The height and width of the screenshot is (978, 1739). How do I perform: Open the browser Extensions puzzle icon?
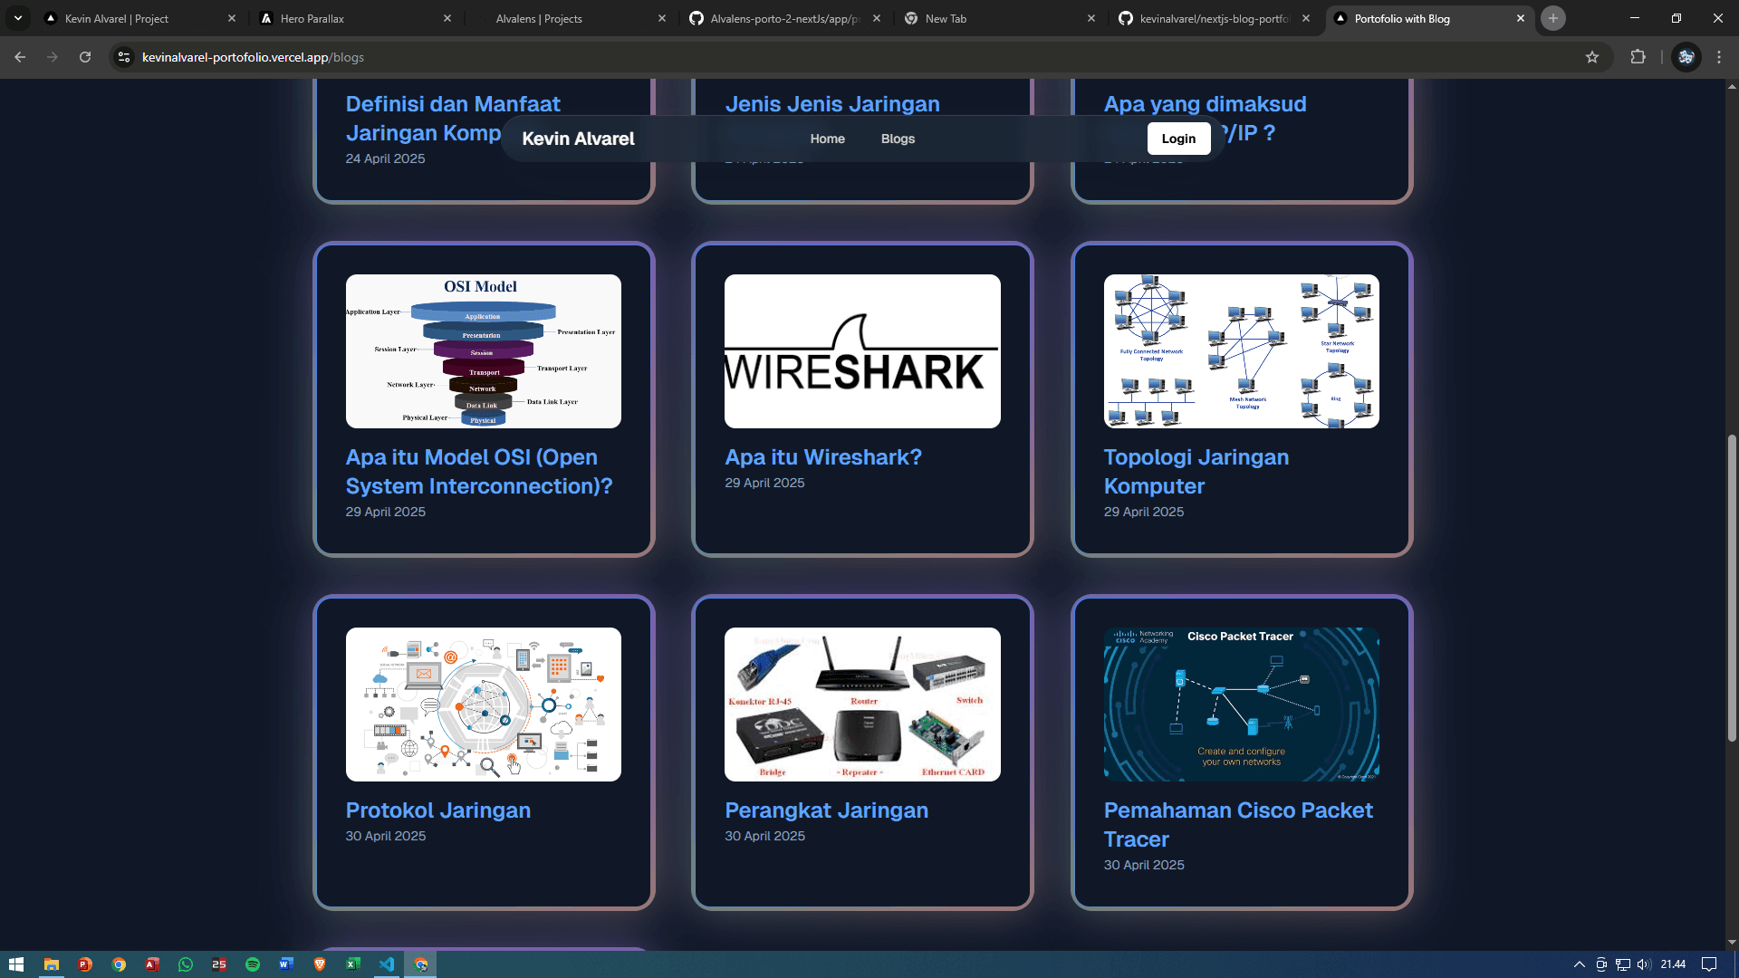click(1638, 57)
